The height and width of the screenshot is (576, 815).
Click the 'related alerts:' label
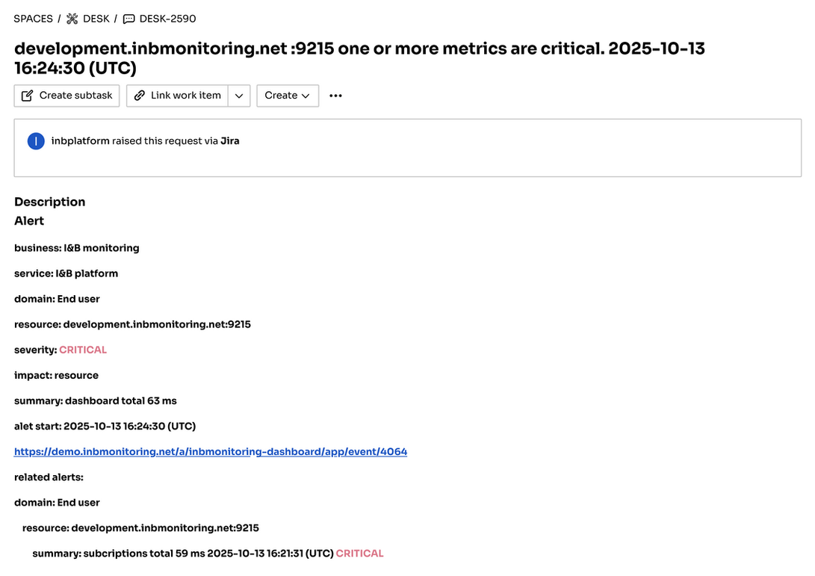tap(49, 477)
